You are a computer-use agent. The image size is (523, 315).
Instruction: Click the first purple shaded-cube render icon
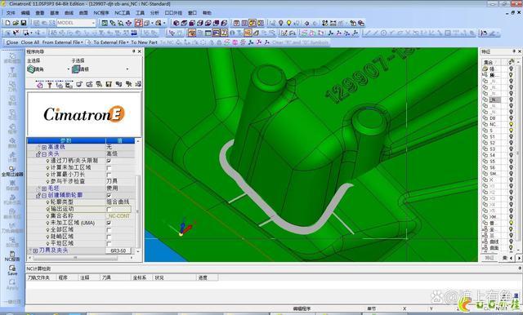pyautogui.click(x=177, y=23)
